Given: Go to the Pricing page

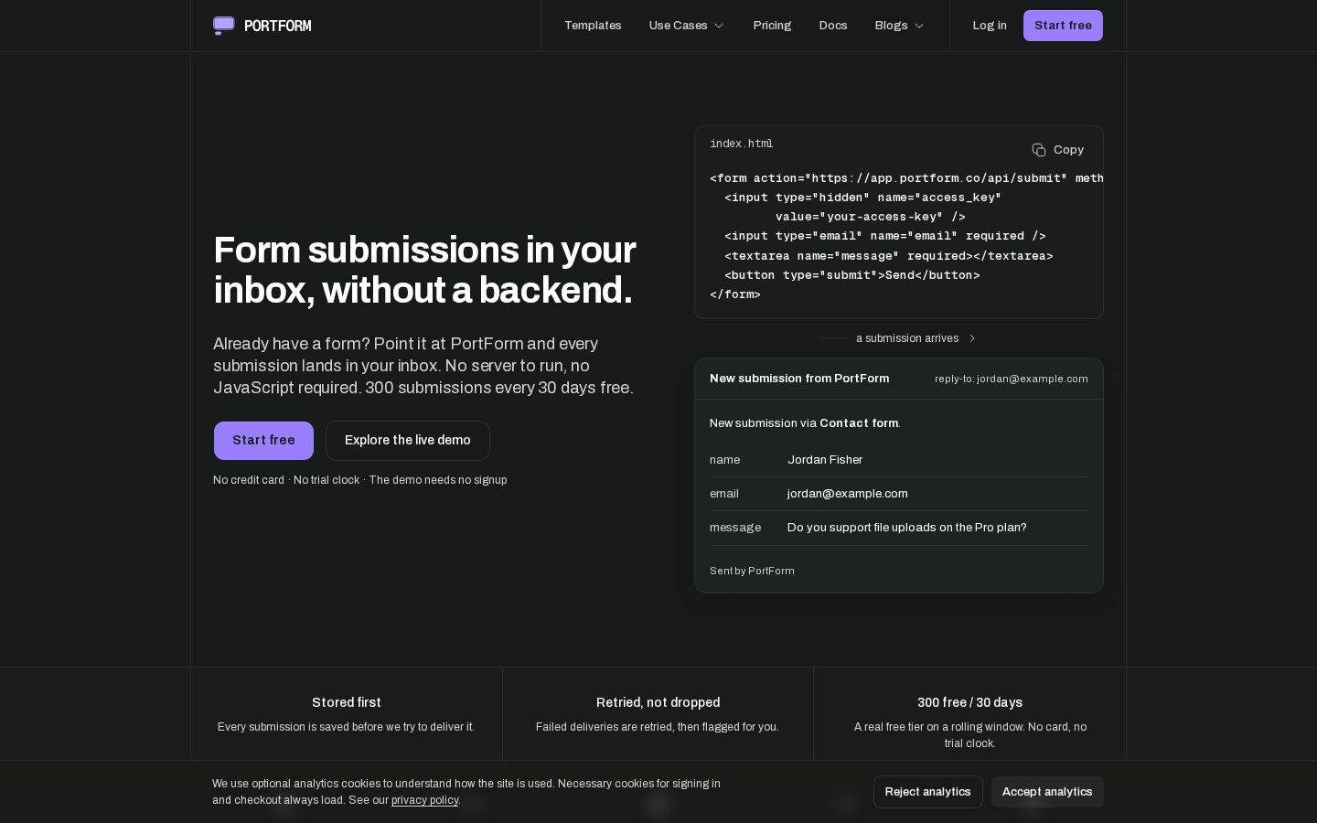Looking at the screenshot, I should [x=772, y=26].
